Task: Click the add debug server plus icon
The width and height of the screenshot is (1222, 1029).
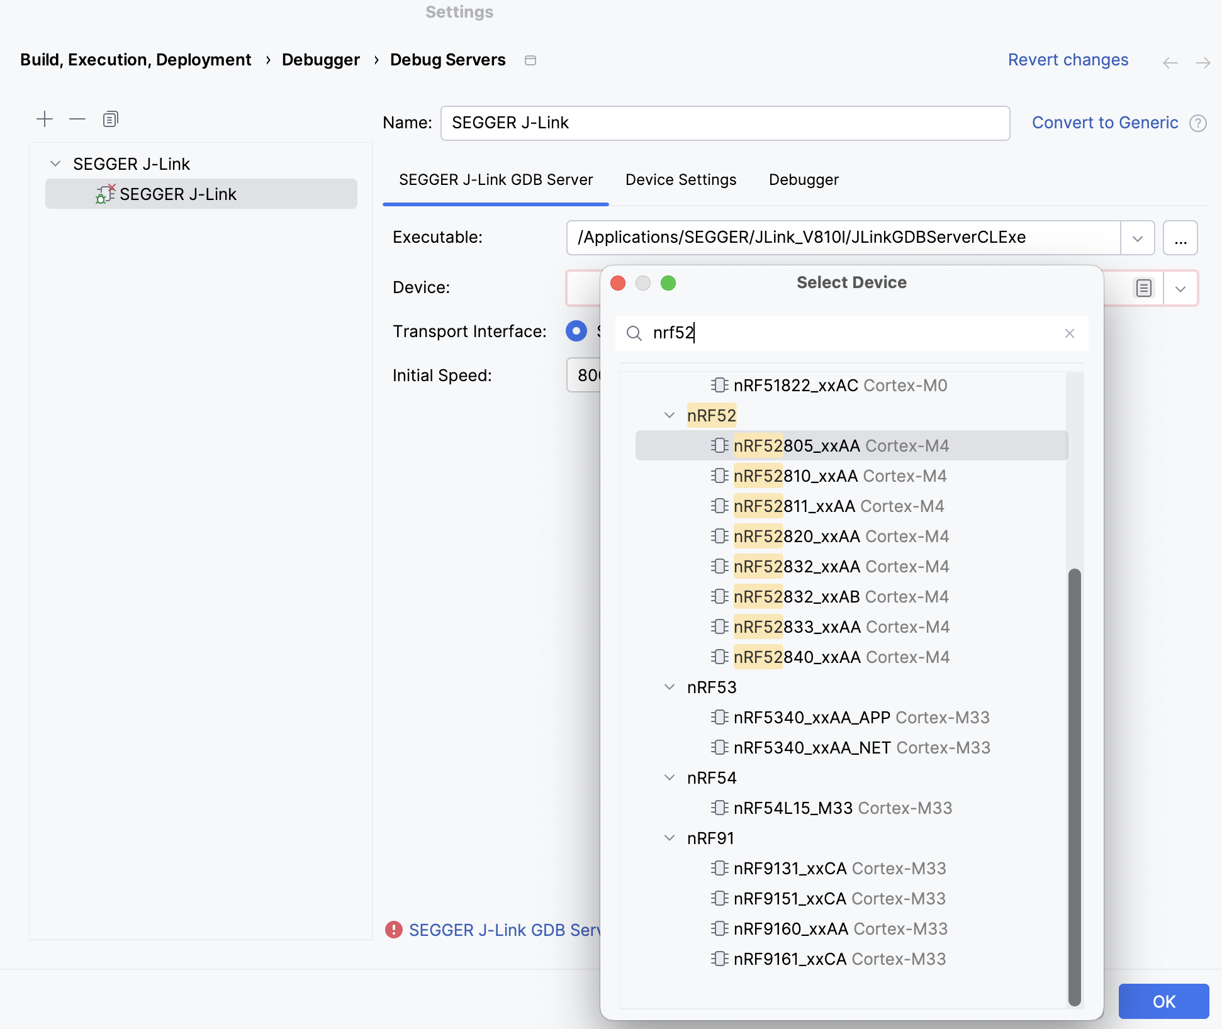Action: pyautogui.click(x=45, y=119)
